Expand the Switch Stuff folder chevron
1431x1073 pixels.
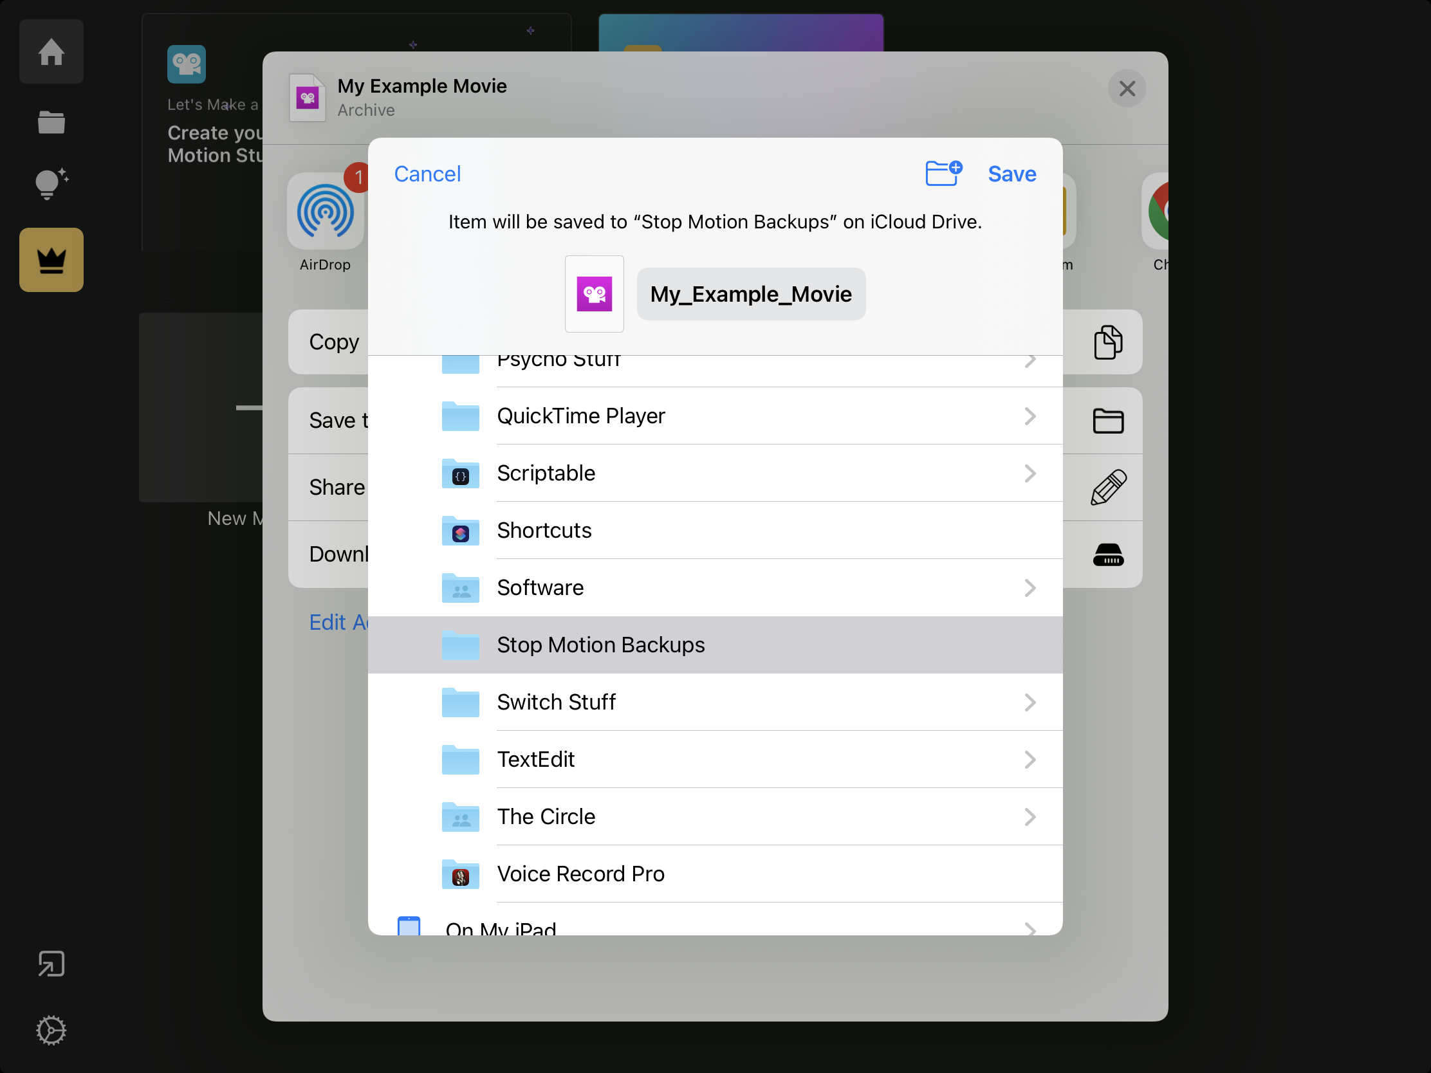point(1030,702)
